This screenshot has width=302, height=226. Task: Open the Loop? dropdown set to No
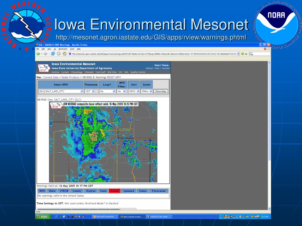[x=107, y=91]
